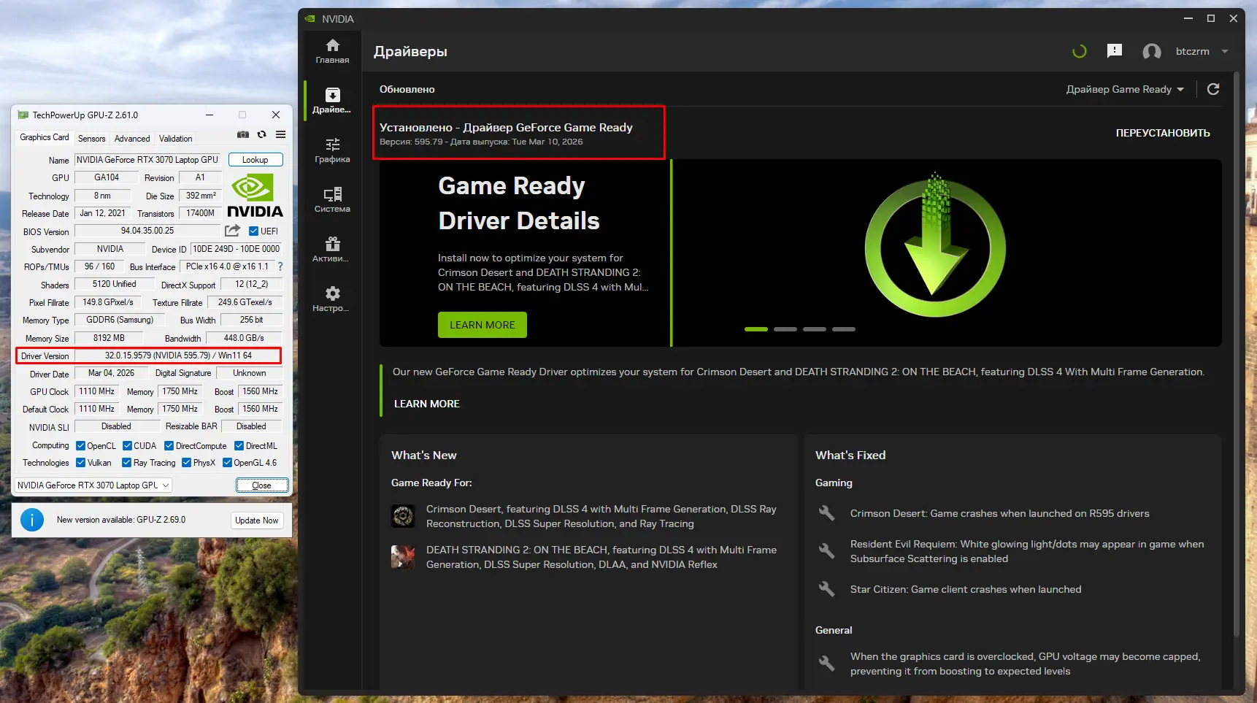Toggle the DirectML checkbox
This screenshot has width=1257, height=703.
(239, 446)
